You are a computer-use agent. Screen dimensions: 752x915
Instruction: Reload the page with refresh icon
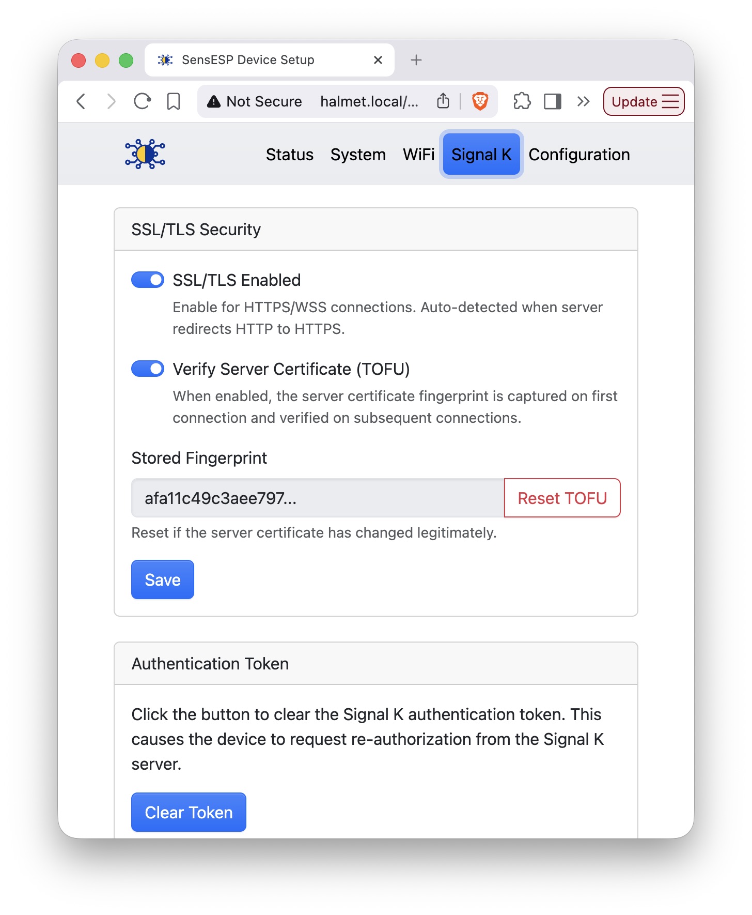pos(142,101)
